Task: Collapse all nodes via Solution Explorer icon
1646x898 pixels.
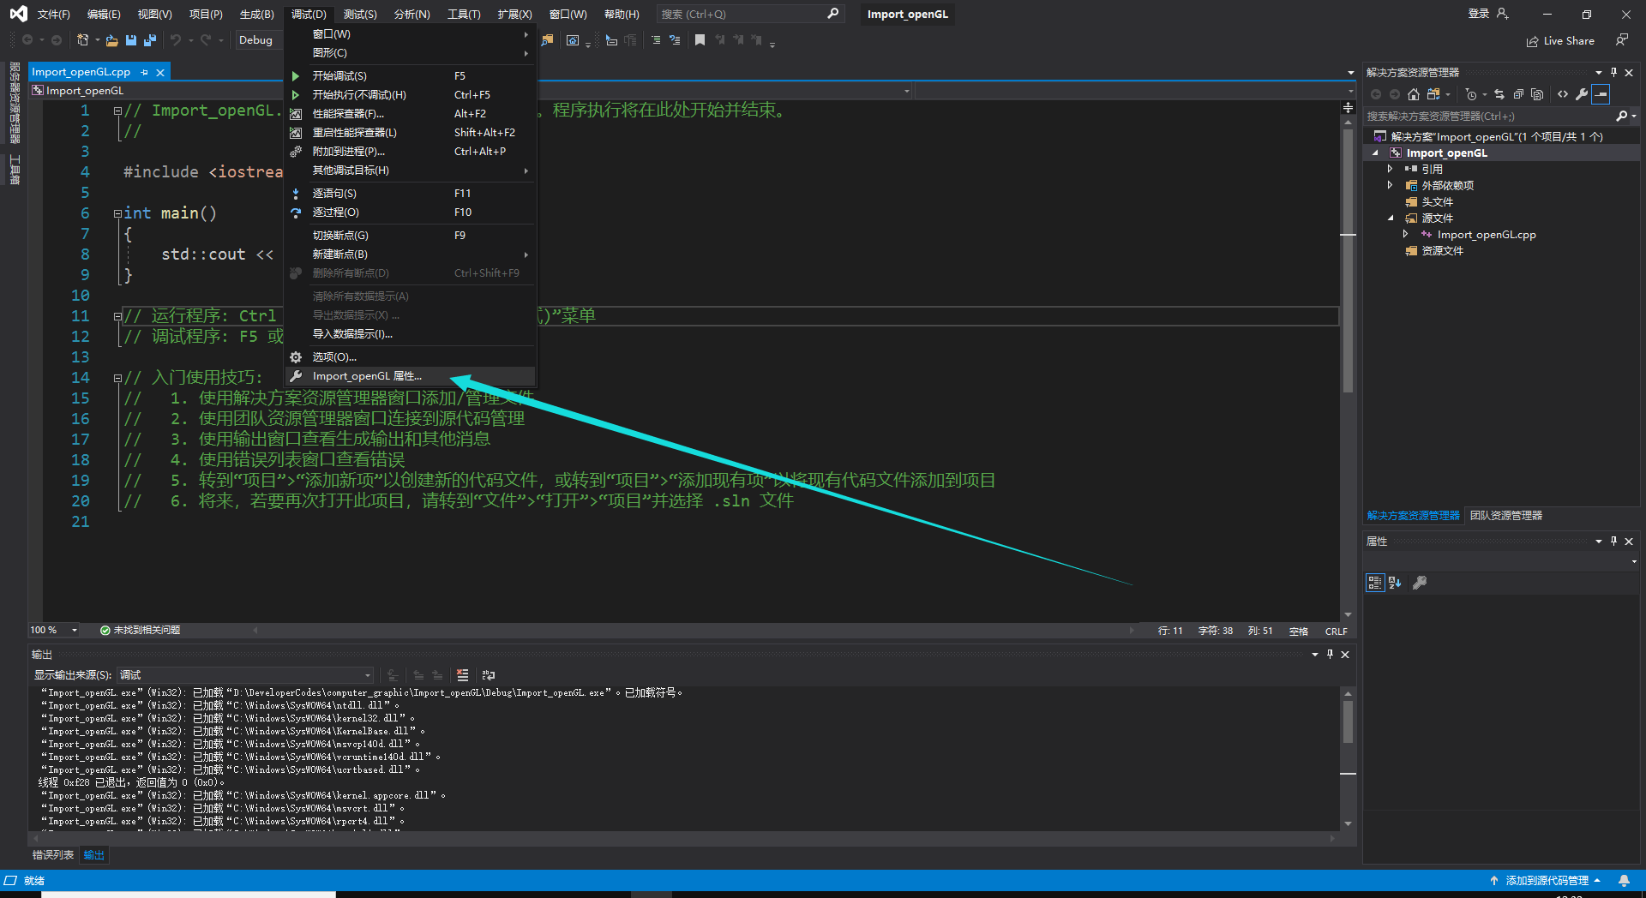Action: coord(1518,94)
